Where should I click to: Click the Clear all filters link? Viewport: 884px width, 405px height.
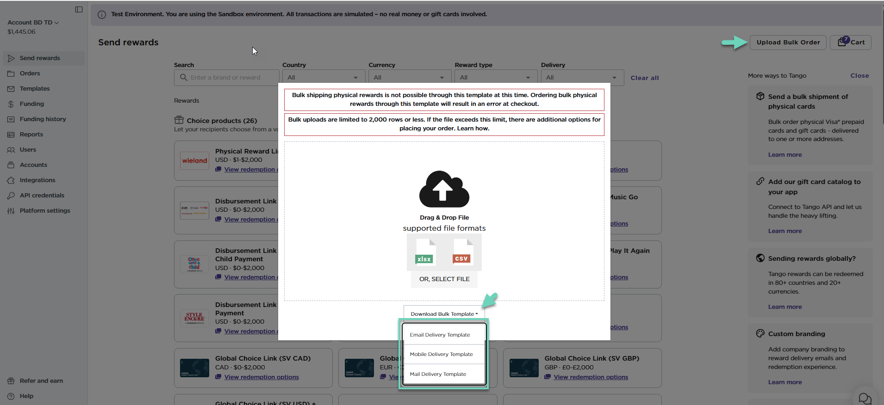click(x=644, y=78)
